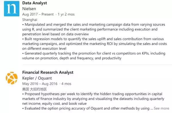Click the divider between the two jobs
This screenshot has height=113, width=172.
(x=97, y=65)
